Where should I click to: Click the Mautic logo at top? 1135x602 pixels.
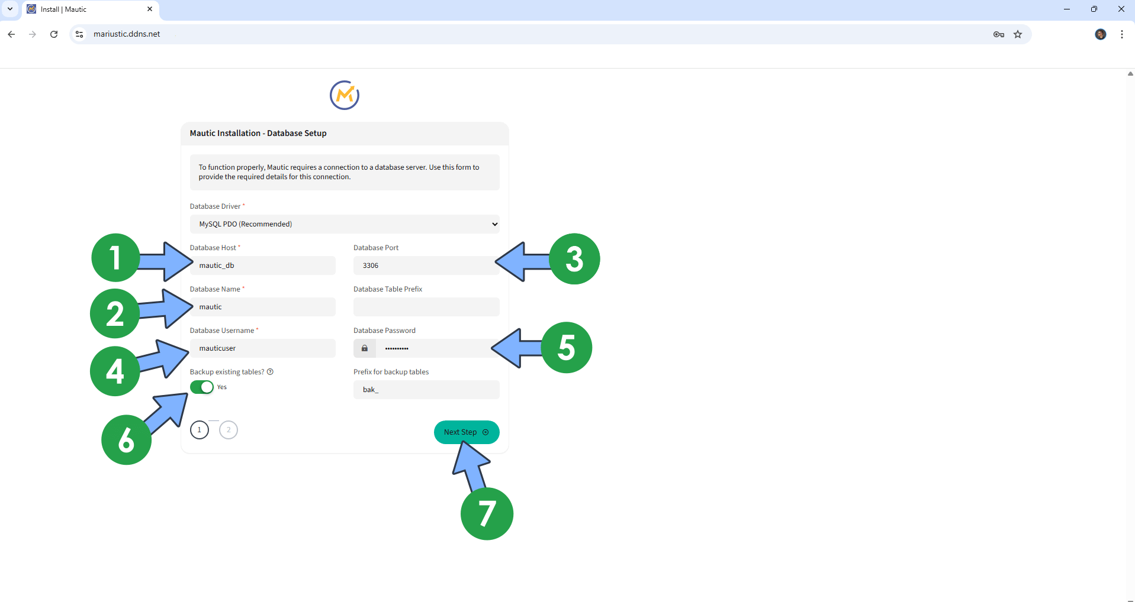[345, 95]
